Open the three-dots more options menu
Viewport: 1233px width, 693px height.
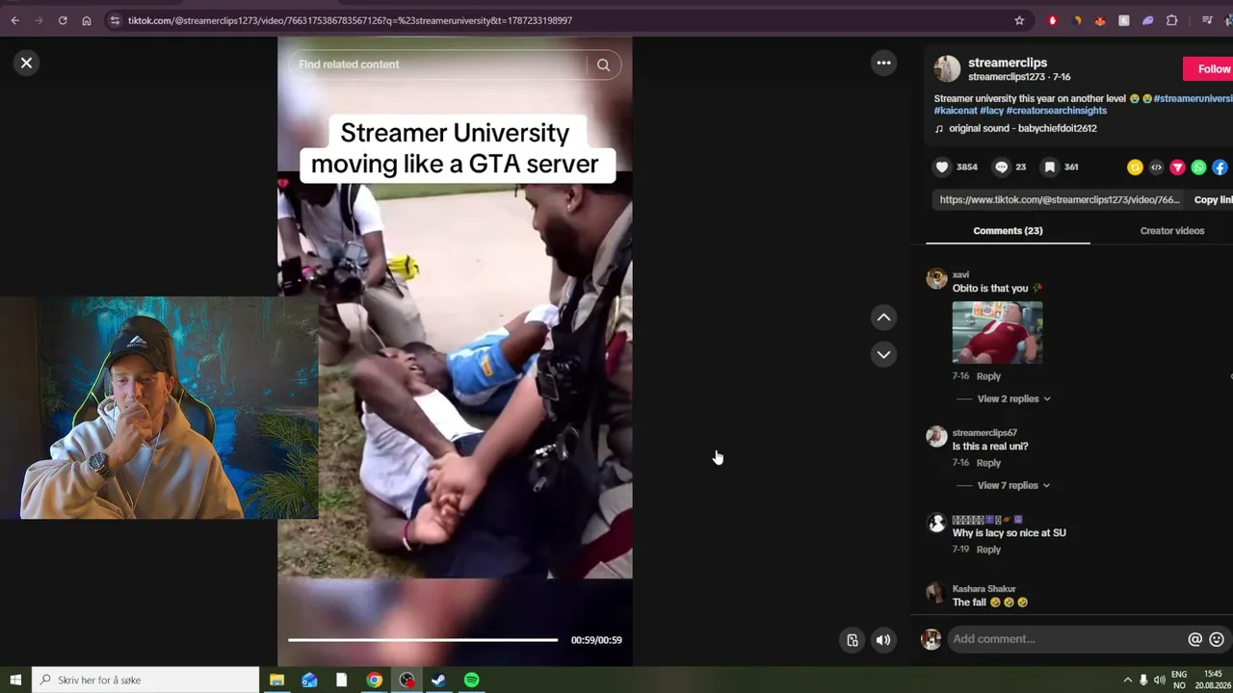[883, 63]
